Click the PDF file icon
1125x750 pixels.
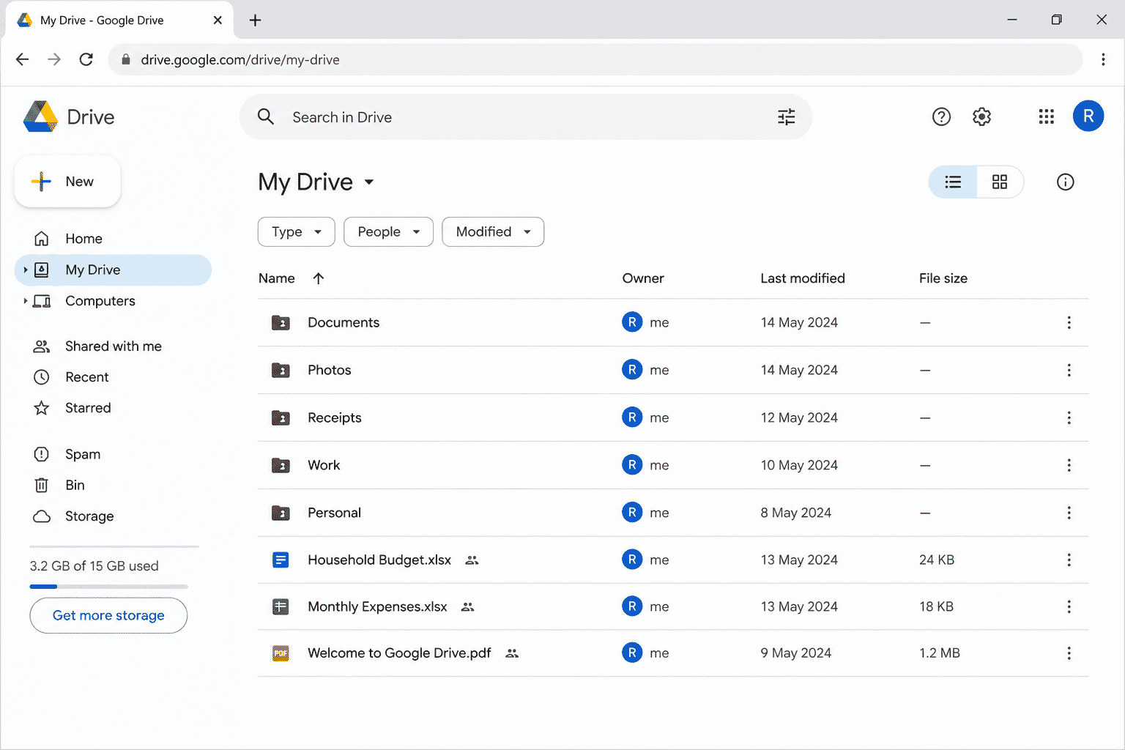pos(281,653)
